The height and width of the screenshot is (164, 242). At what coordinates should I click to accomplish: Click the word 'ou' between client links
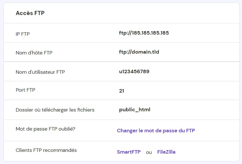[x=149, y=152]
